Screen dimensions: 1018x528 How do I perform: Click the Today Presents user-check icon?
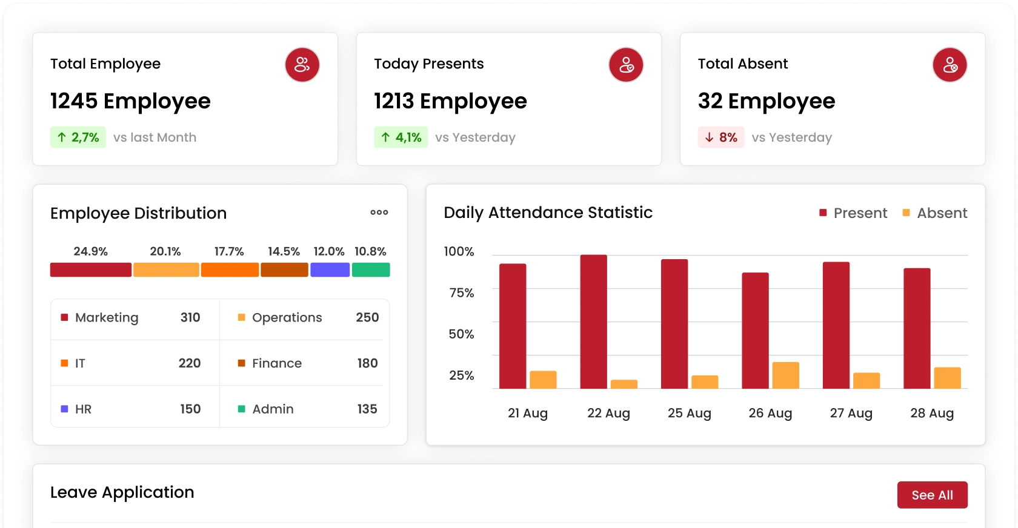(x=625, y=65)
